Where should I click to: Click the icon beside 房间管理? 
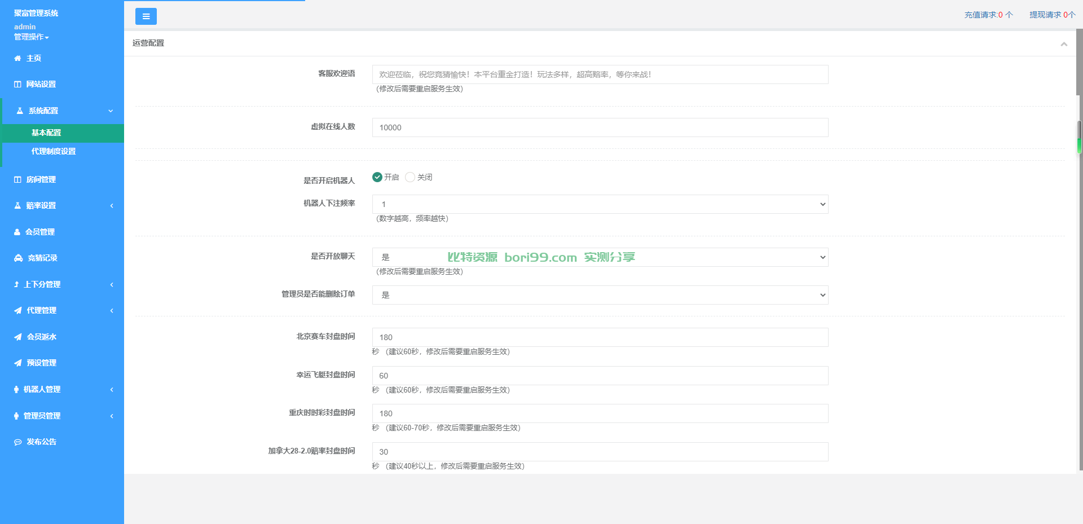click(x=17, y=179)
